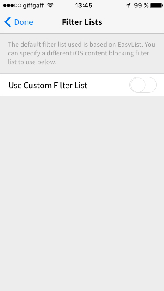The width and height of the screenshot is (164, 291).
Task: Tap the word EasyList in the description
Action: pyautogui.click(x=130, y=45)
